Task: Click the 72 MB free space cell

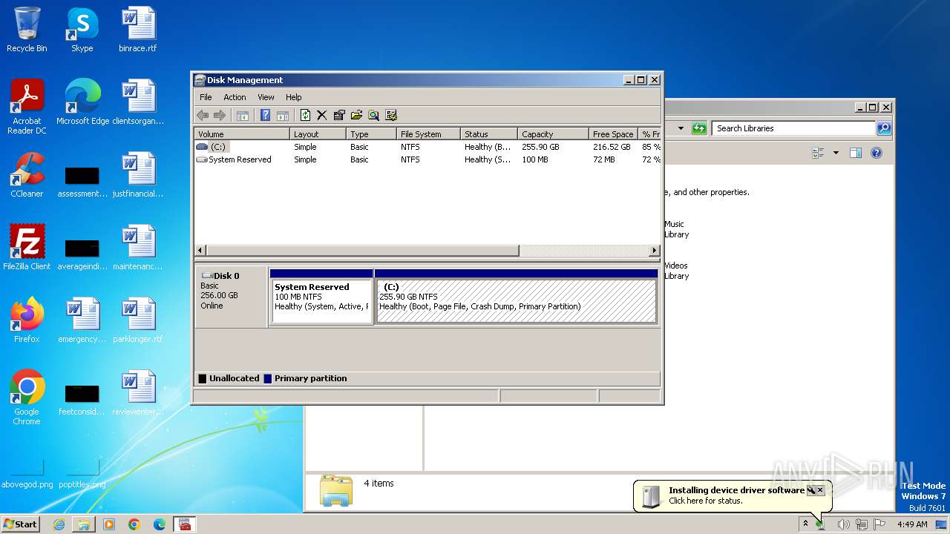Action: (x=603, y=159)
